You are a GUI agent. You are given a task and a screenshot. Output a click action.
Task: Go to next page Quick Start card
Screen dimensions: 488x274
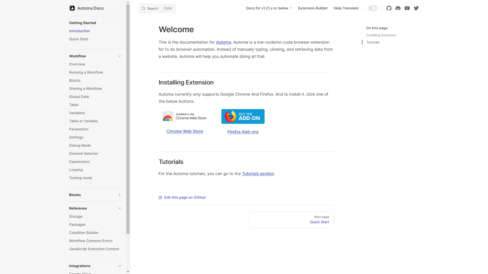[x=291, y=220]
